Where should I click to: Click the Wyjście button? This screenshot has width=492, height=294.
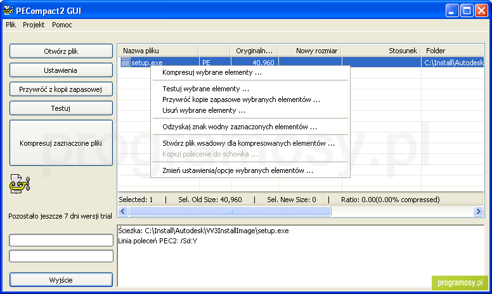[61, 280]
